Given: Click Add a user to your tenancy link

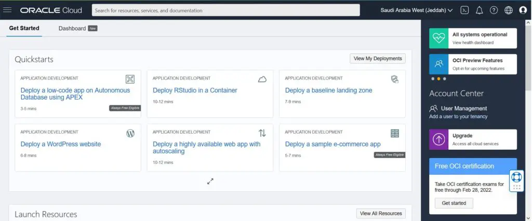Looking at the screenshot, I should 458,116.
